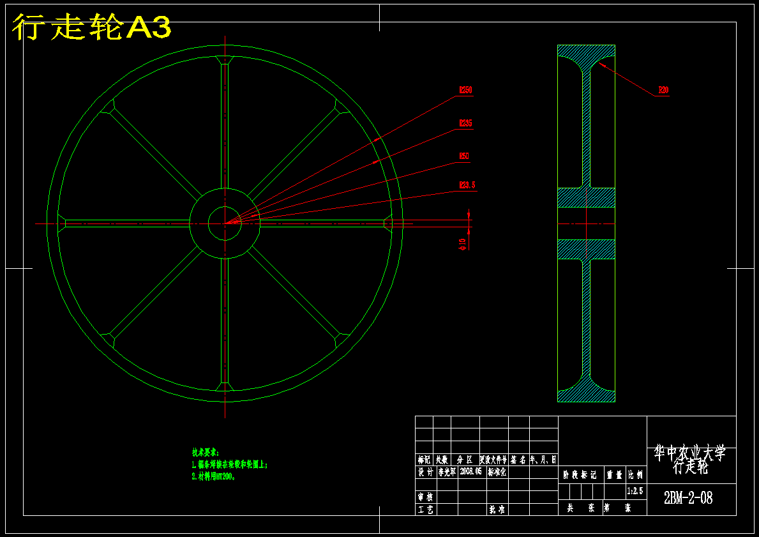Click the date cell '2008.05'
This screenshot has height=537, width=759.
point(471,471)
